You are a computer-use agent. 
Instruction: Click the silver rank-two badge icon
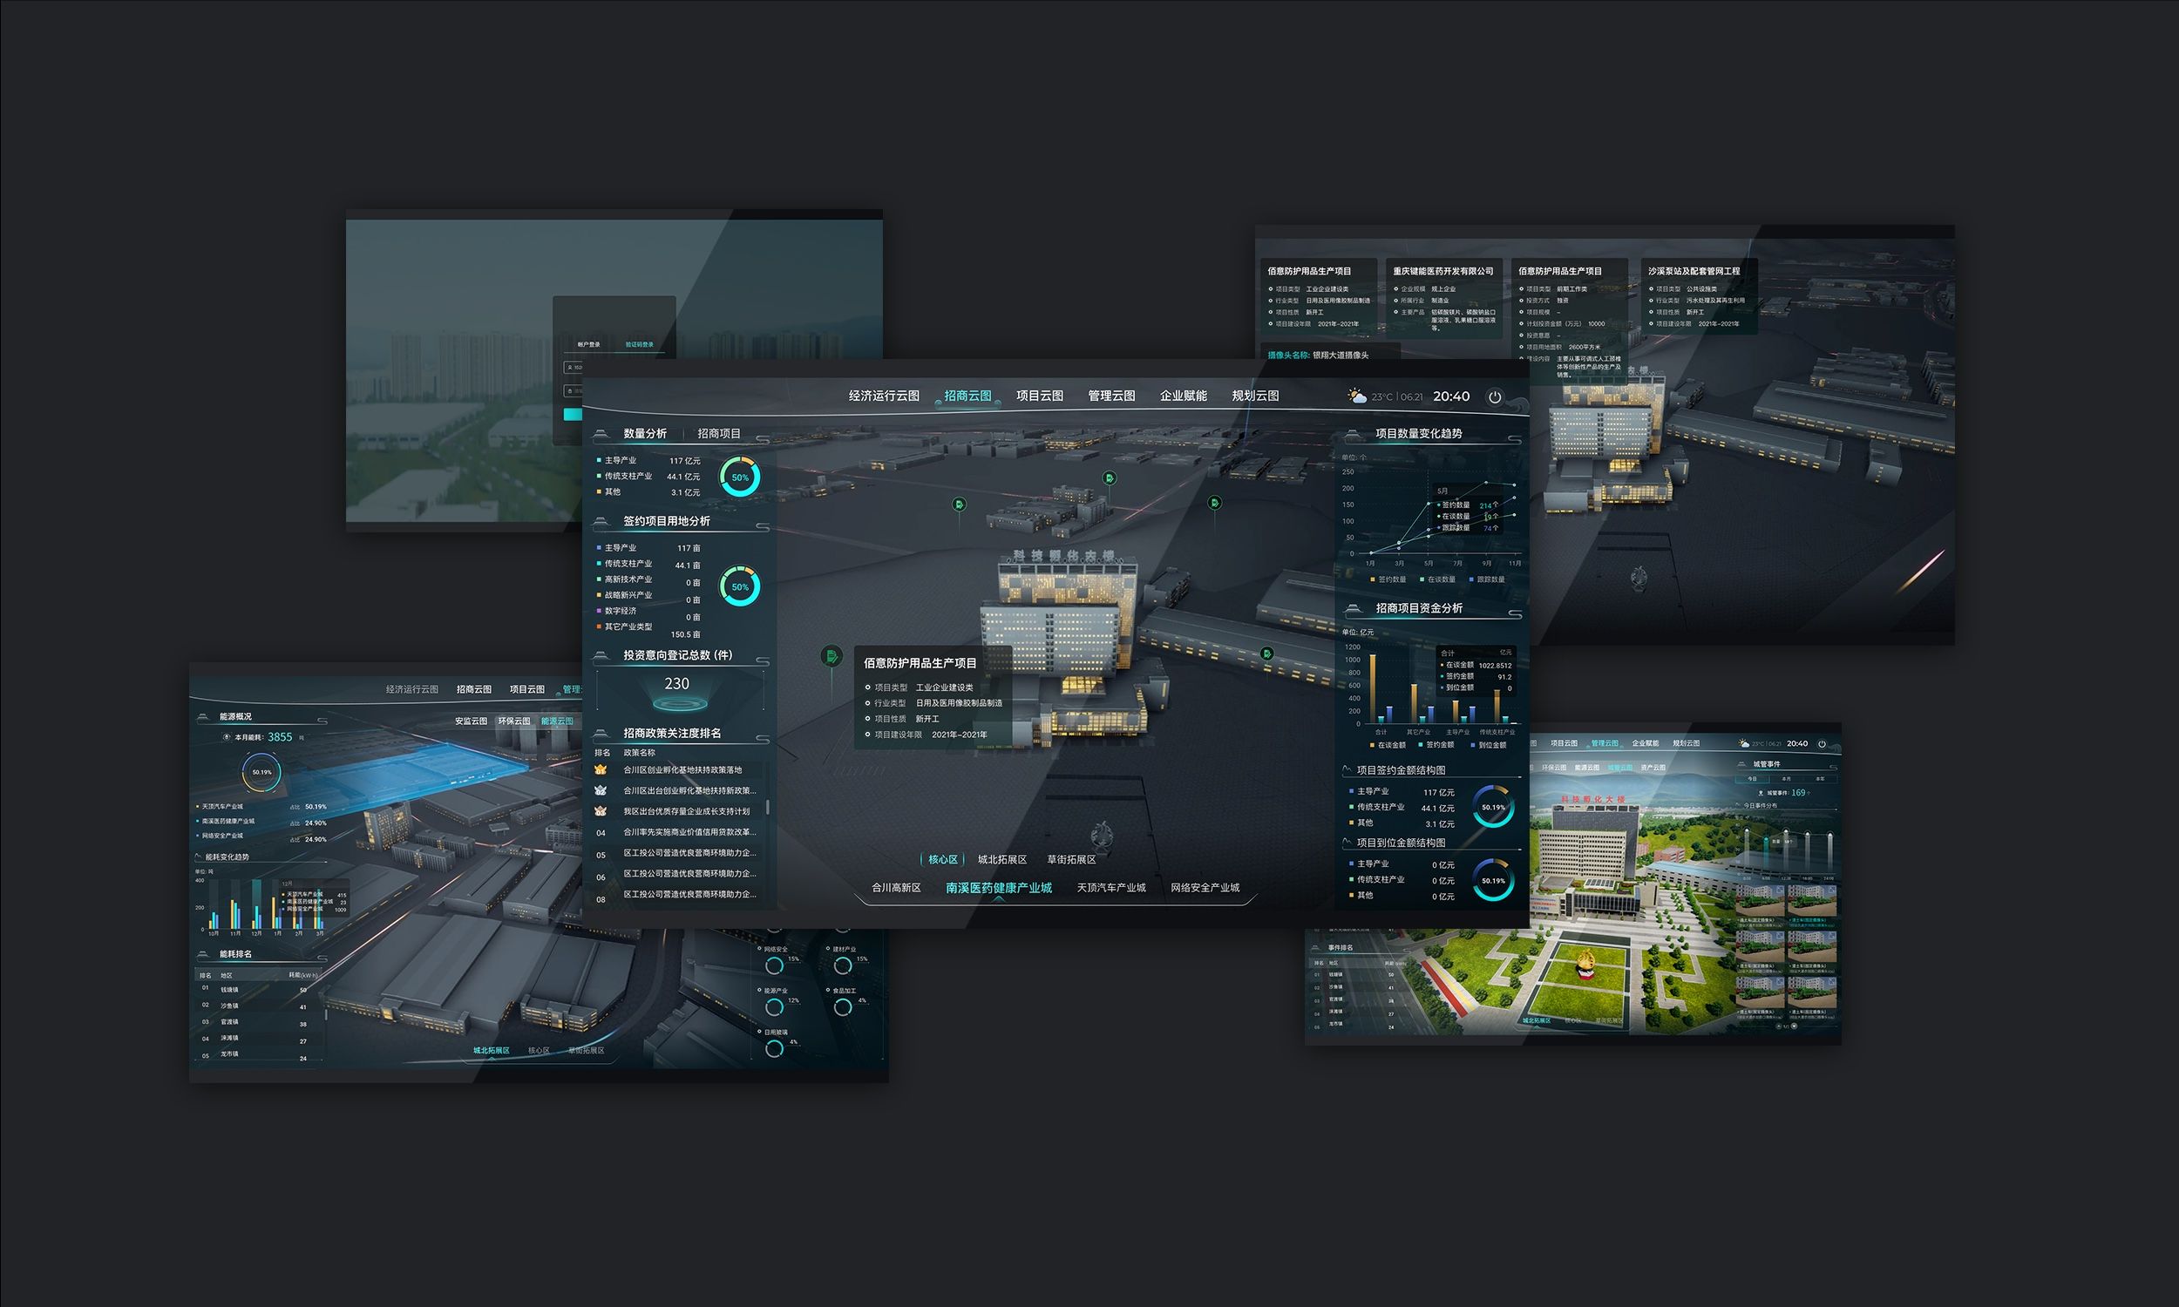[x=601, y=791]
